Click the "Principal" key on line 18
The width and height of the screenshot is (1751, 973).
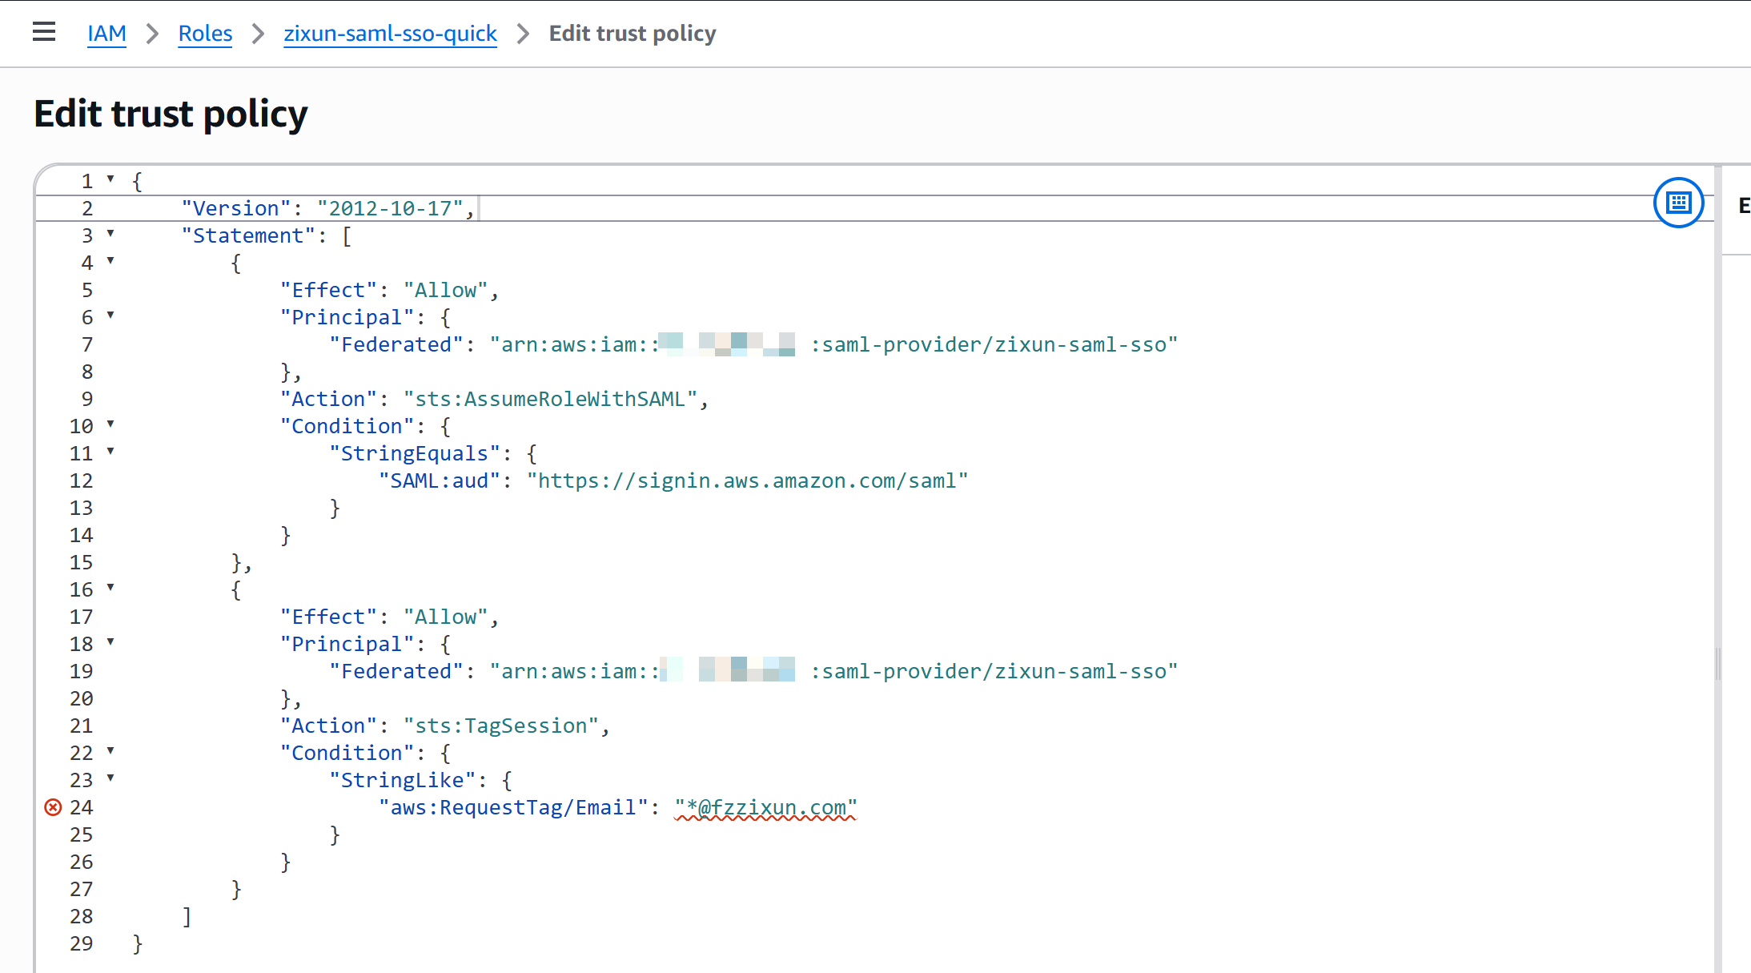[x=347, y=644]
